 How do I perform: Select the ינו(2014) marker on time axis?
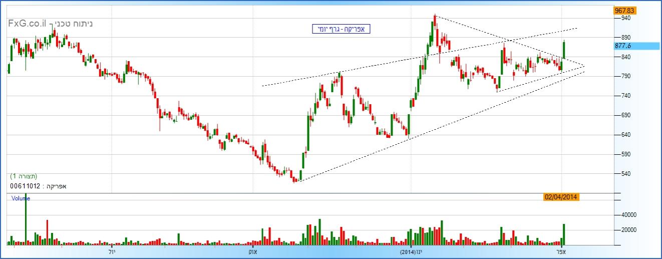tap(411, 252)
